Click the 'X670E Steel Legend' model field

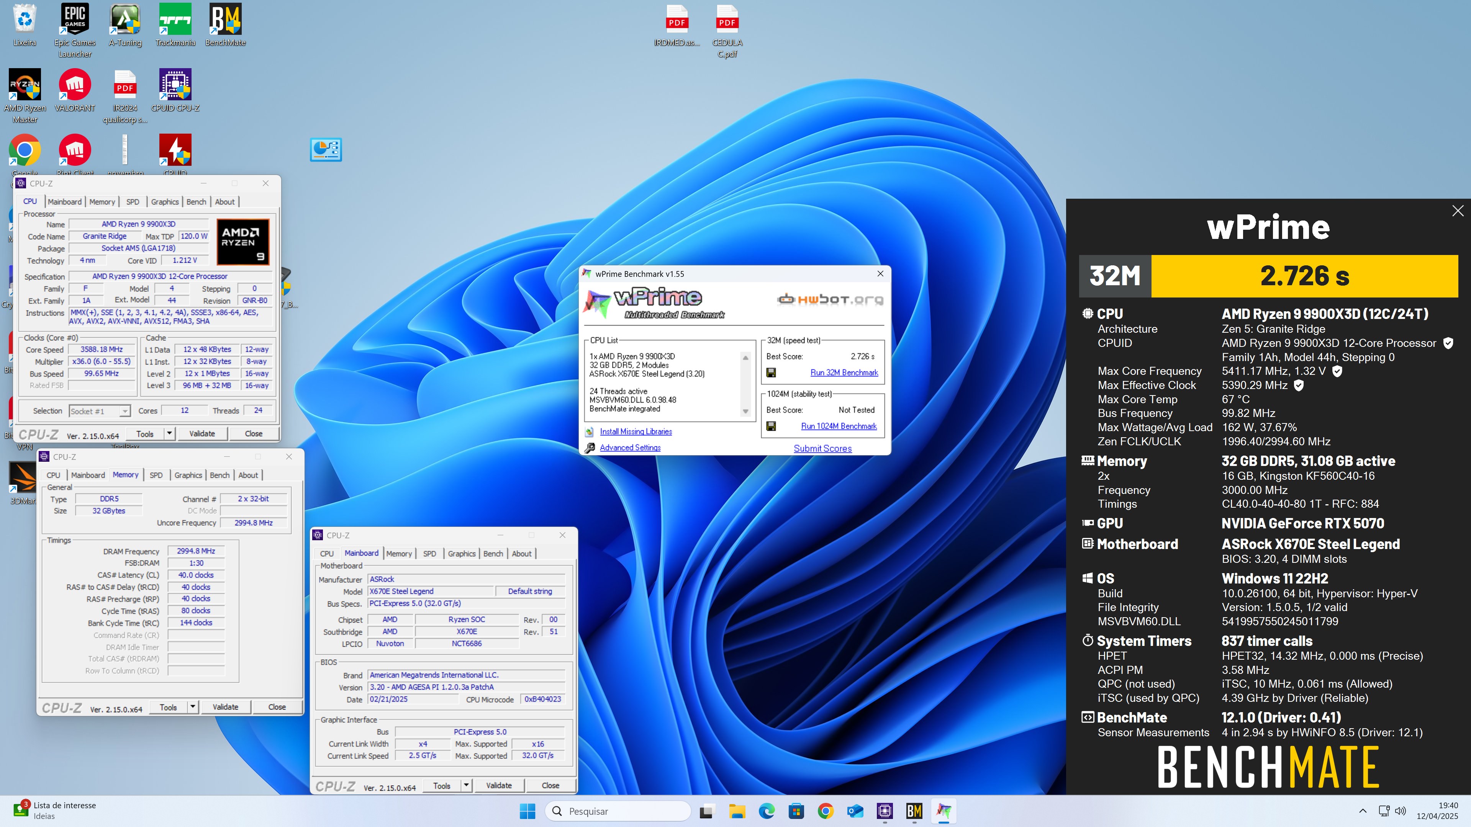pyautogui.click(x=431, y=591)
